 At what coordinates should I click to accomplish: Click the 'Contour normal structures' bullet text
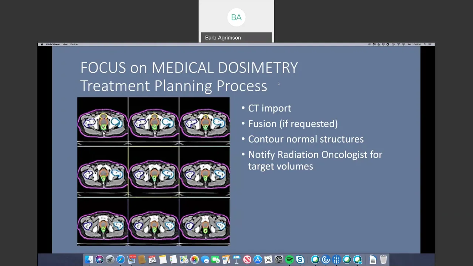[306, 139]
